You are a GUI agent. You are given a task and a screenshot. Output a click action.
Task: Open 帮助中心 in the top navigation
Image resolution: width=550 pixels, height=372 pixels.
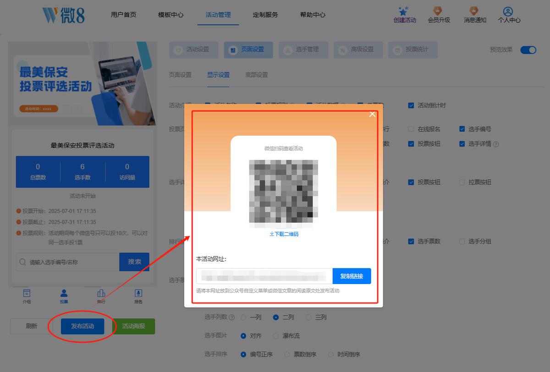(x=313, y=15)
